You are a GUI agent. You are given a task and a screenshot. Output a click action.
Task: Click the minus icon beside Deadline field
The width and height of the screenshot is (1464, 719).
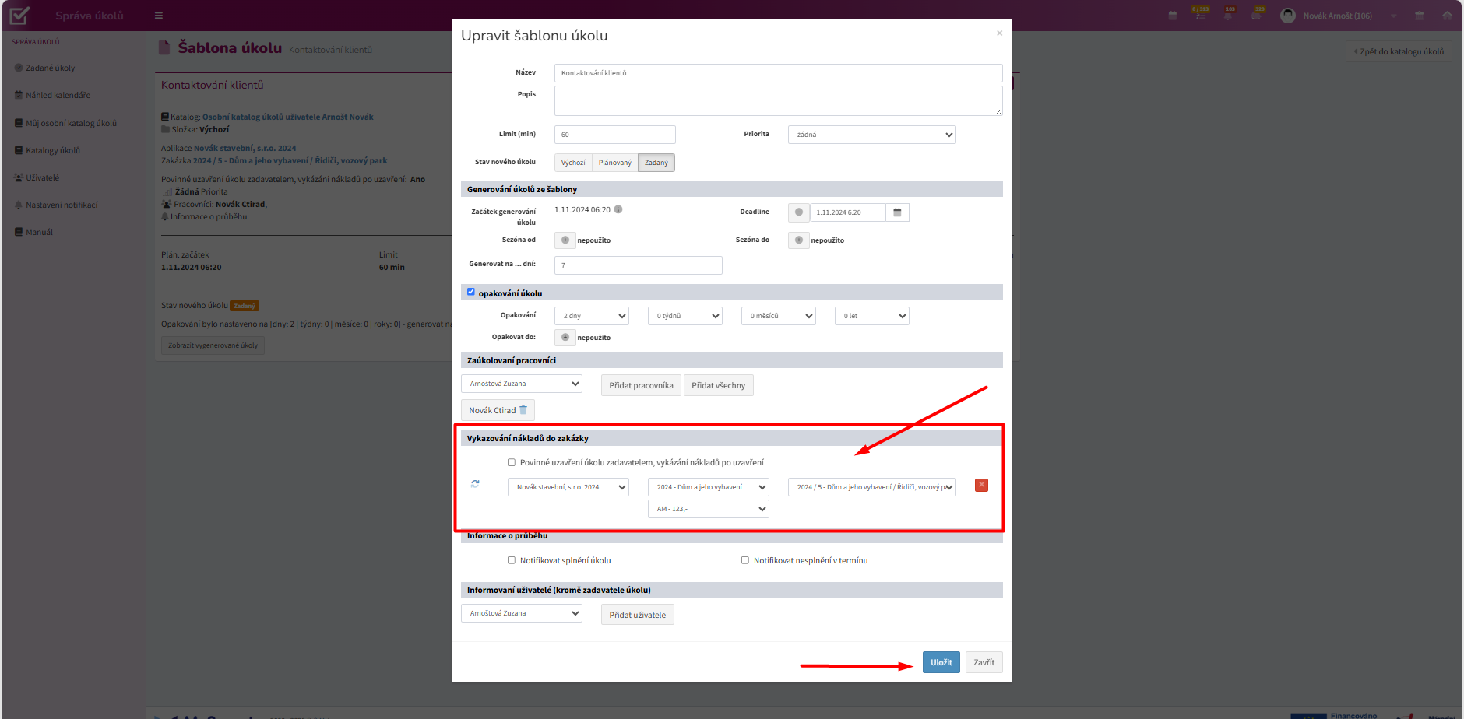799,212
